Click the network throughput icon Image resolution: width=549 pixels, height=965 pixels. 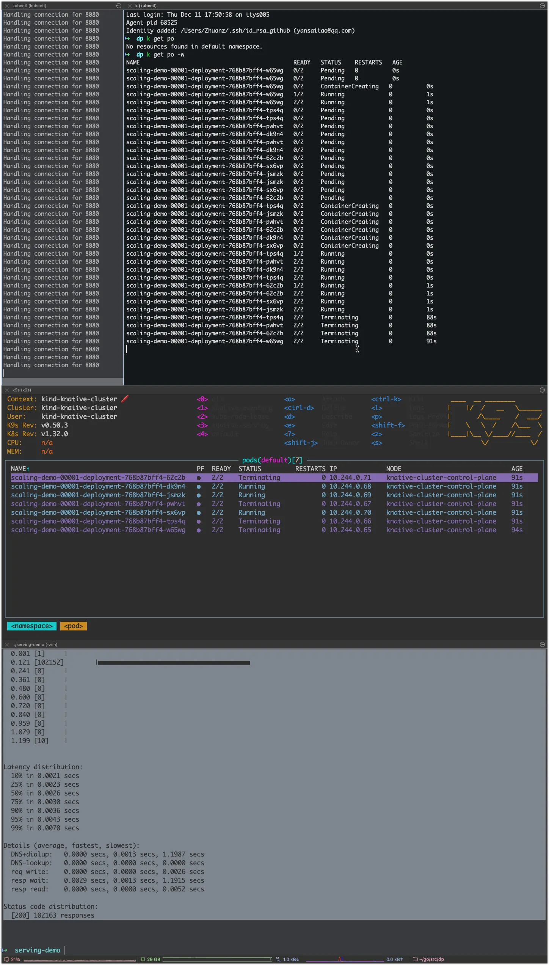click(x=279, y=959)
